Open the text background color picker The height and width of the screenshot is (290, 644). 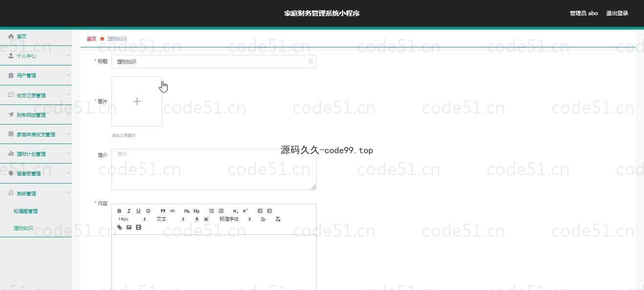coord(206,219)
